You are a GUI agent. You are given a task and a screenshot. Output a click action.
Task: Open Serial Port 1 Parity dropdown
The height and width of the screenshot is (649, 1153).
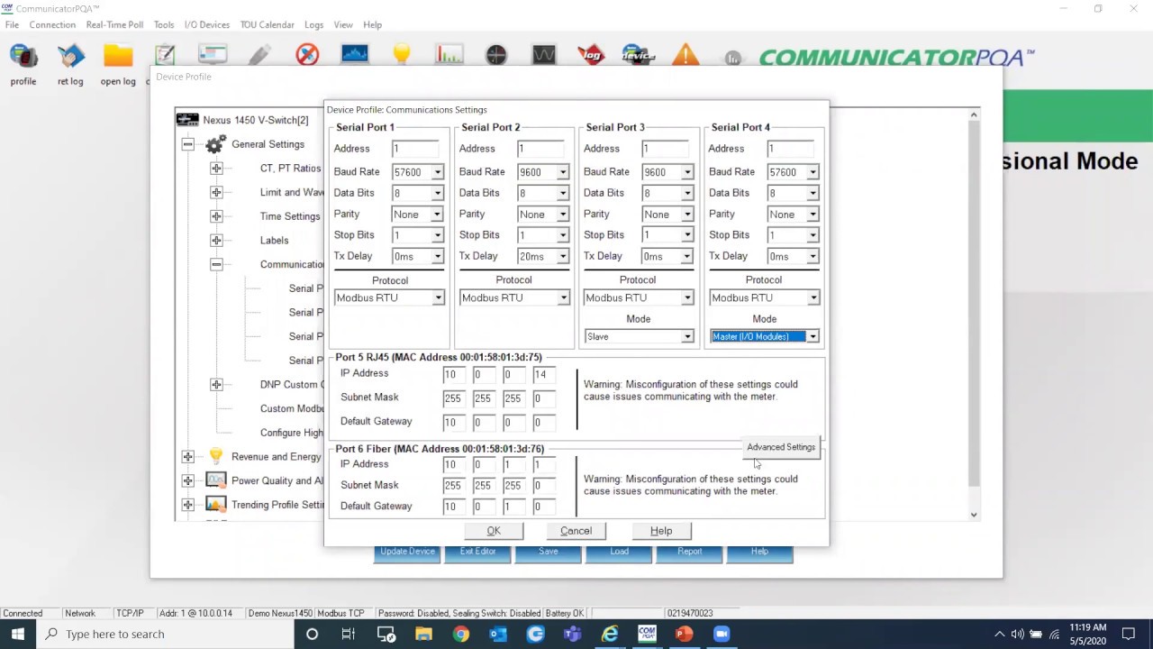click(x=437, y=215)
